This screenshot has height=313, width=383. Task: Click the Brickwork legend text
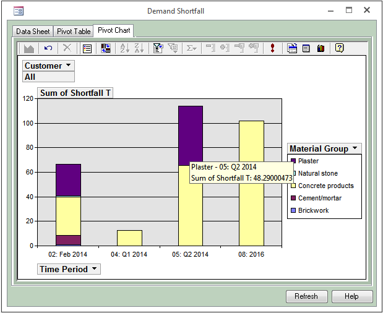click(313, 210)
